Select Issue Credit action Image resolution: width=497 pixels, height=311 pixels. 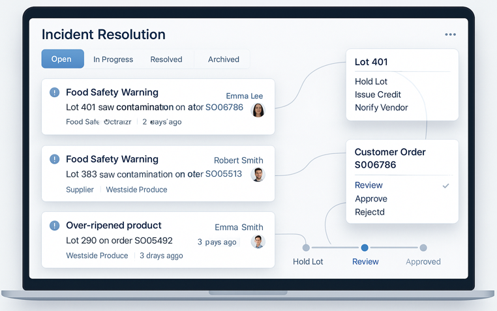[378, 95]
